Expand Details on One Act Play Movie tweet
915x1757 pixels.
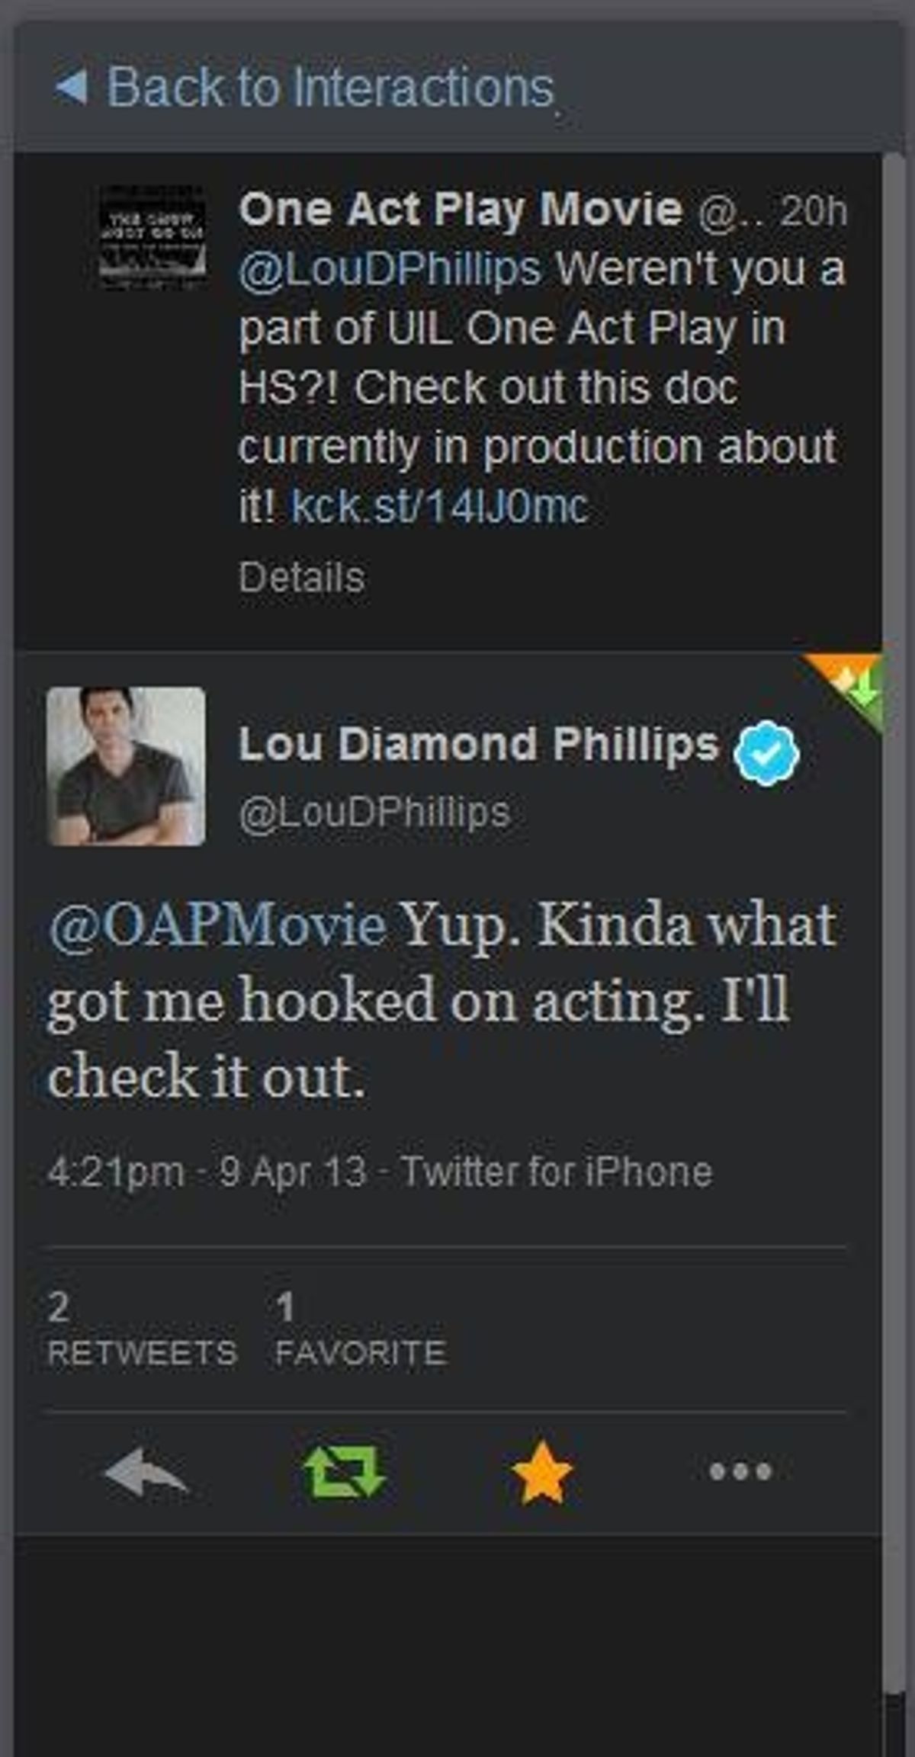[x=301, y=576]
